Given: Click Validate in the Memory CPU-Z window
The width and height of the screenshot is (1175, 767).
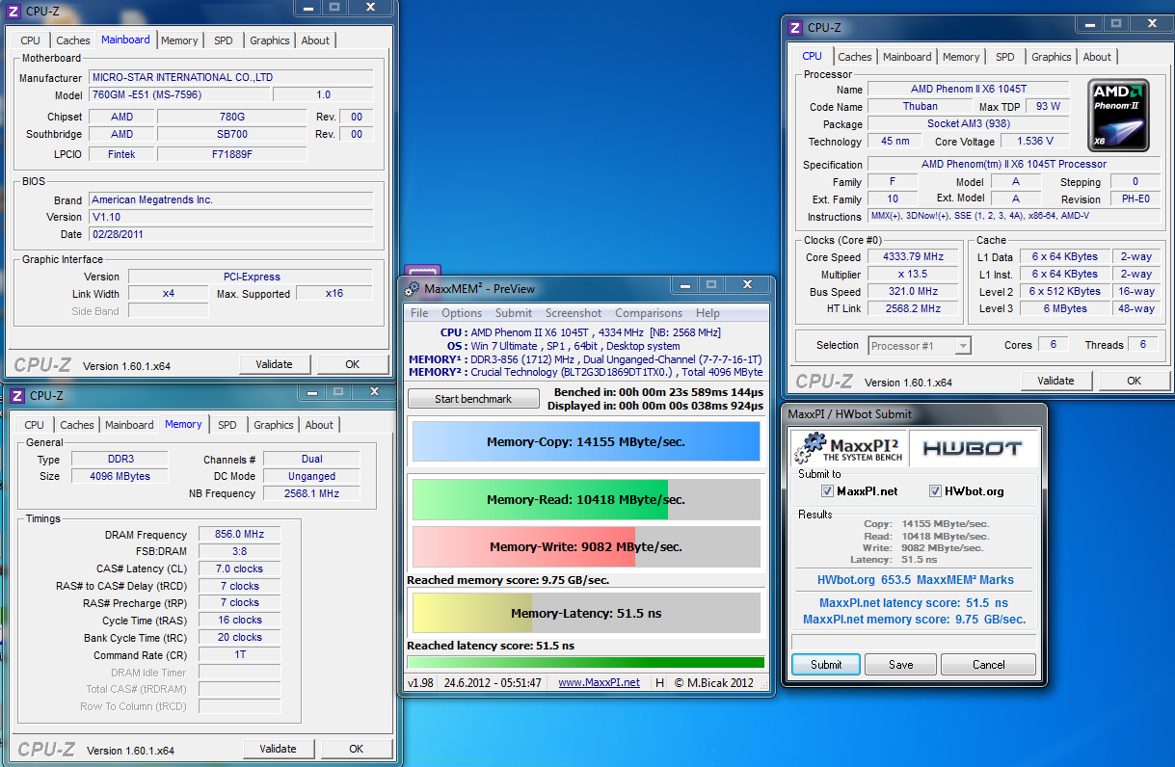Looking at the screenshot, I should [279, 749].
